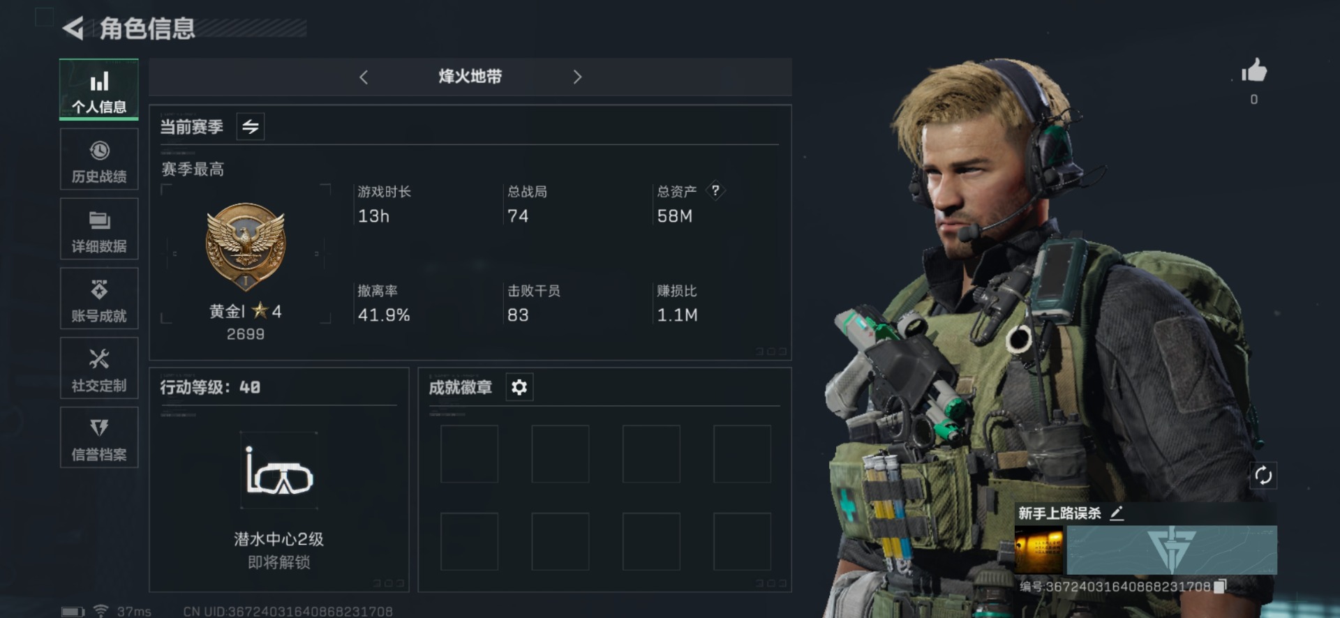The height and width of the screenshot is (618, 1340).
Task: Go back using the arrow beside 角色信息
Action: point(73,28)
